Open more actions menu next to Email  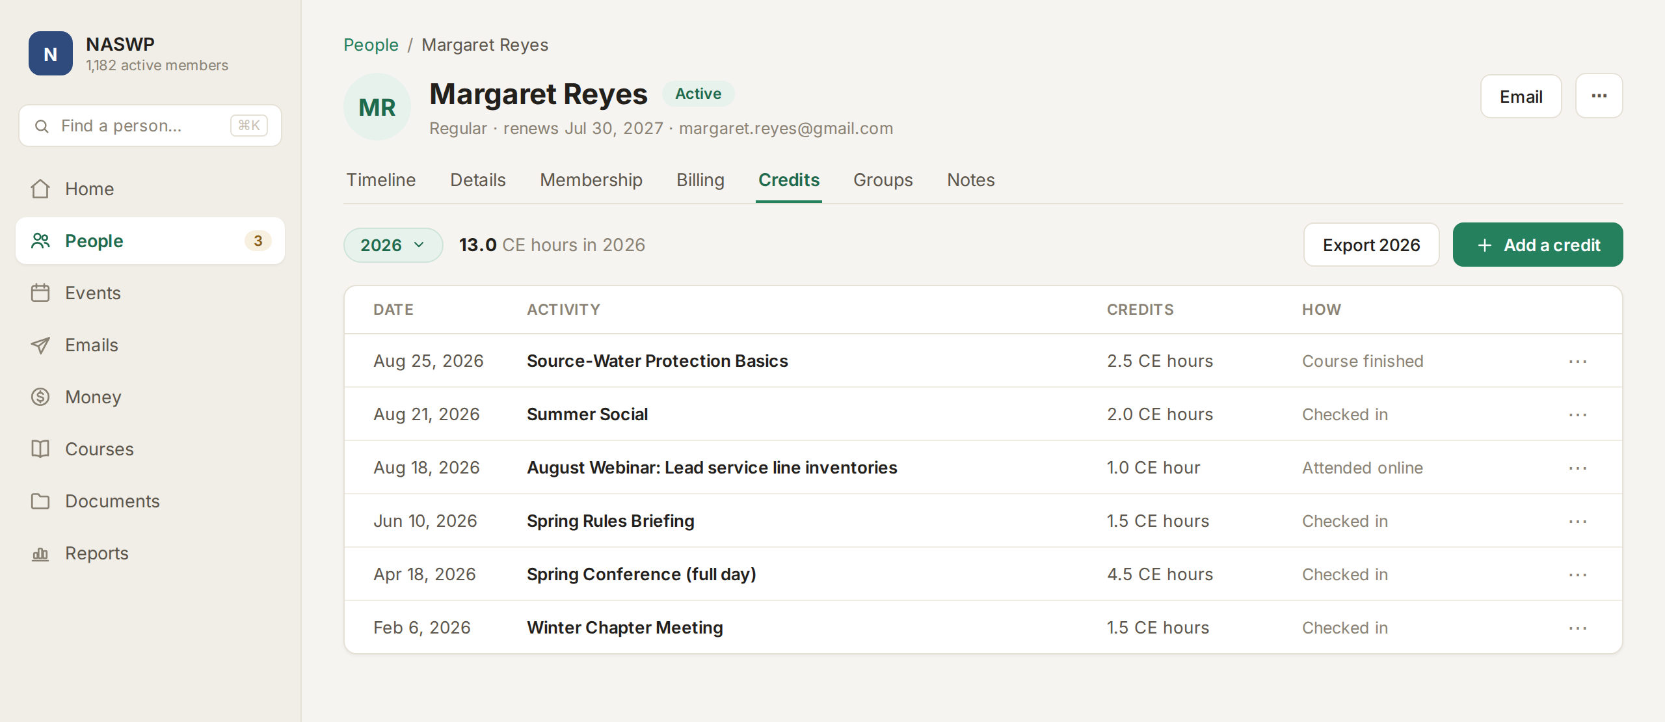(1599, 96)
